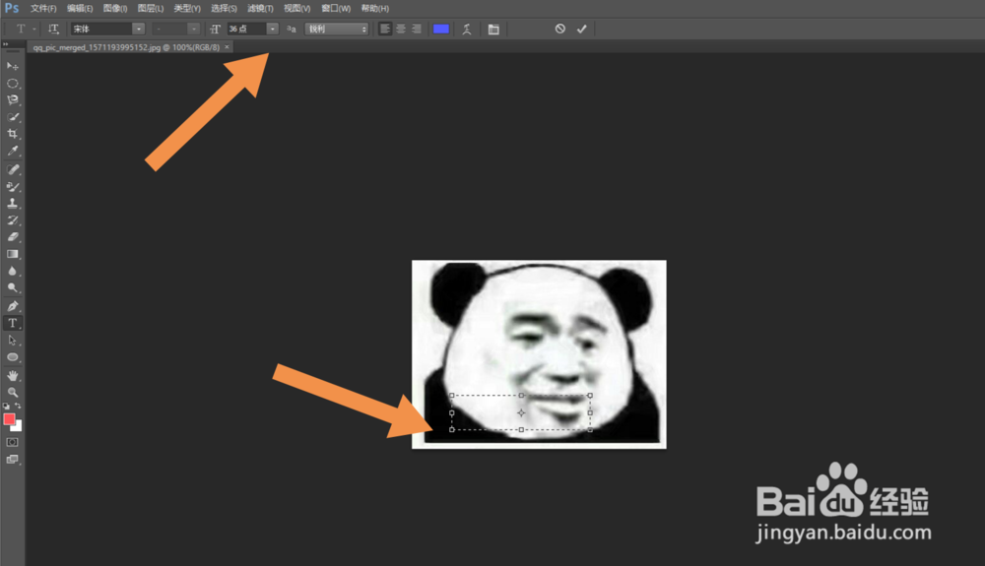
Task: Open the 类型(Y) menu
Action: point(187,8)
